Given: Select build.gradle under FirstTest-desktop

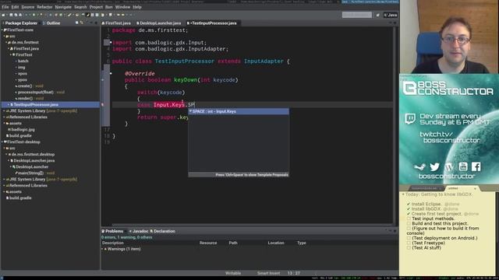Looking at the screenshot, I should [x=19, y=198].
